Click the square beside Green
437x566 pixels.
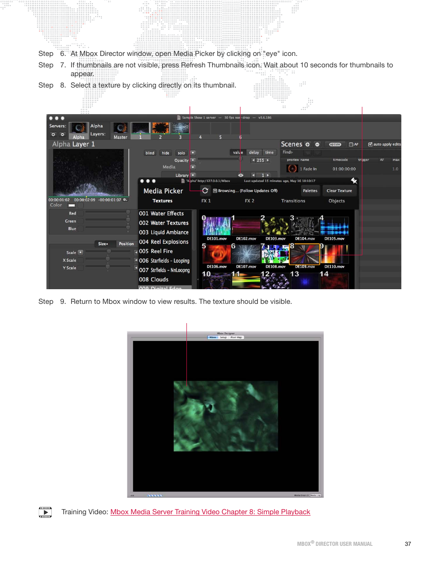click(x=81, y=221)
